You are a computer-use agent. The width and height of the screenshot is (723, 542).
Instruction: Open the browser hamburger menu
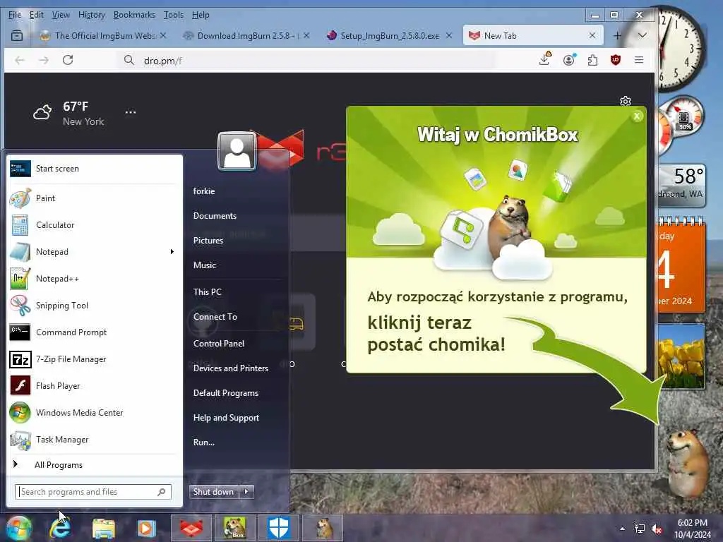[638, 60]
